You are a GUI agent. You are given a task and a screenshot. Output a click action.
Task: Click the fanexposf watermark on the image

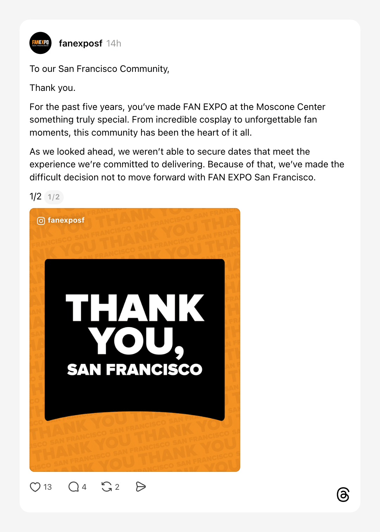coord(66,220)
